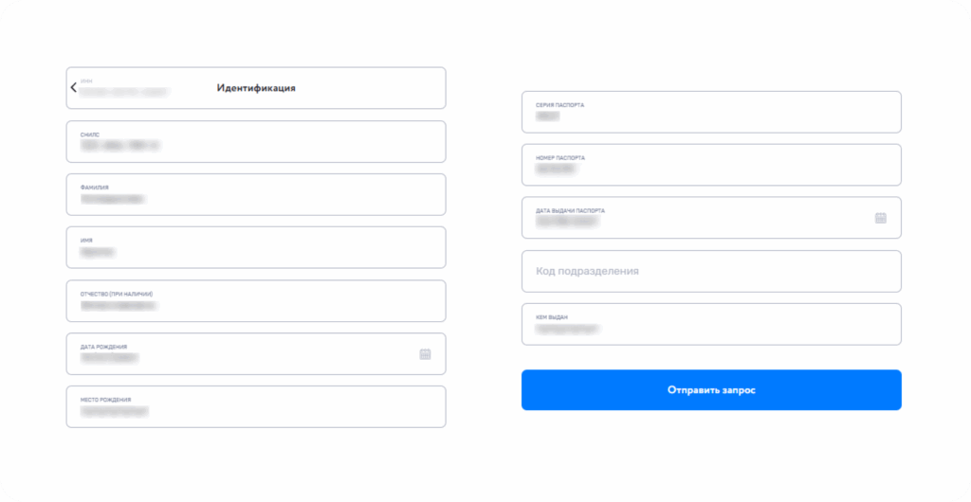Click the small Серия паспорта caption
971x502 pixels.
(x=559, y=105)
